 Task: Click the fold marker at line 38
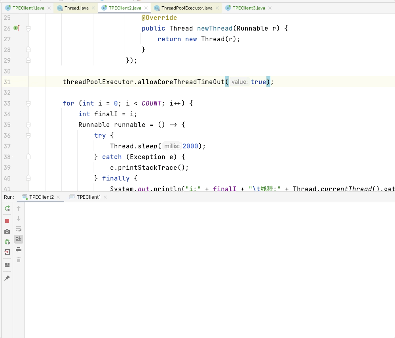pos(28,157)
